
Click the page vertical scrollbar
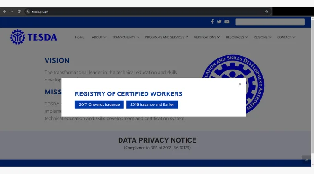[x=313, y=92]
